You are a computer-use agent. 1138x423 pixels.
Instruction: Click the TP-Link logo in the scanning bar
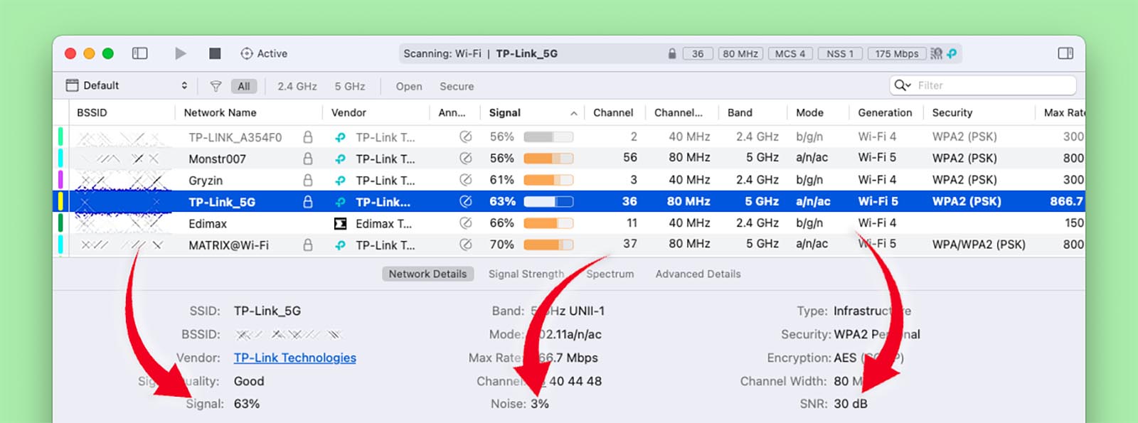pos(952,53)
